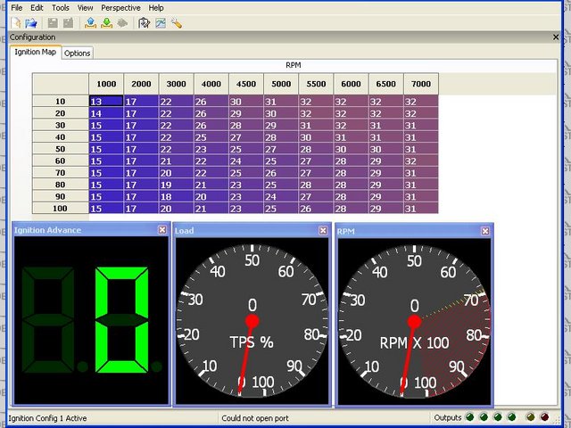Viewport: 571px width, 428px height.
Task: Click the first green Outputs indicator
Action: pyautogui.click(x=471, y=416)
